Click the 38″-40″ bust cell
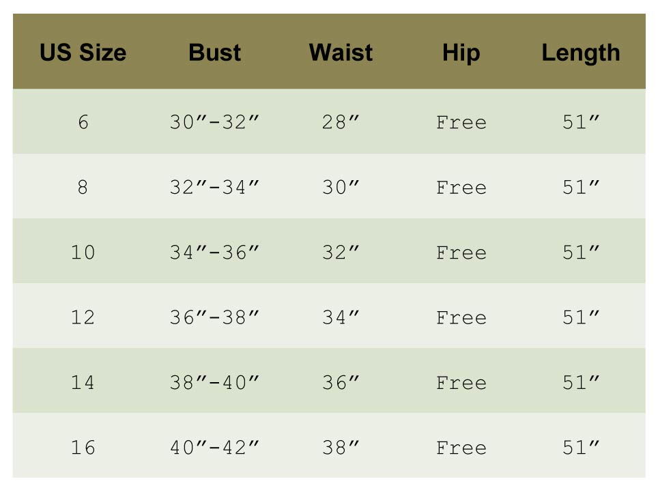 (214, 383)
